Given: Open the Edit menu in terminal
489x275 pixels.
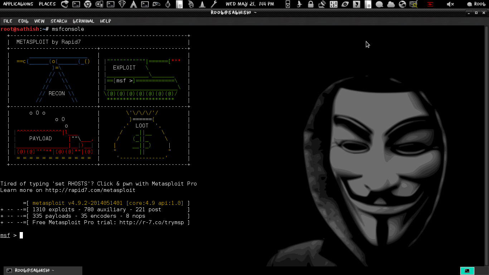Looking at the screenshot, I should 23,21.
